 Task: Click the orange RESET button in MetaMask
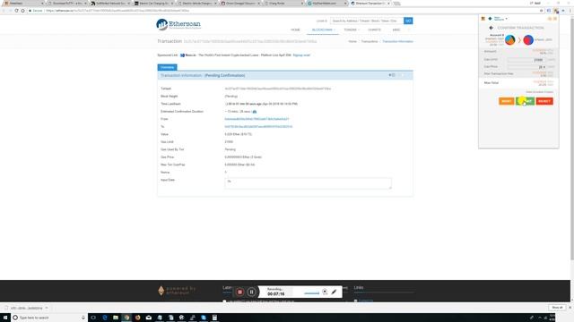tap(506, 101)
